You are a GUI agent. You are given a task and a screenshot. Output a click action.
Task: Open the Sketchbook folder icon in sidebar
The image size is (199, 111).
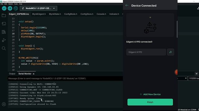click(4, 15)
